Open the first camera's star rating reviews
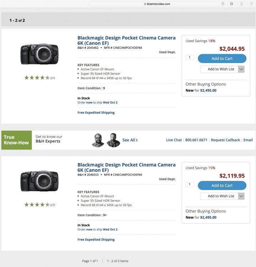The image size is (256, 267). (x=37, y=78)
